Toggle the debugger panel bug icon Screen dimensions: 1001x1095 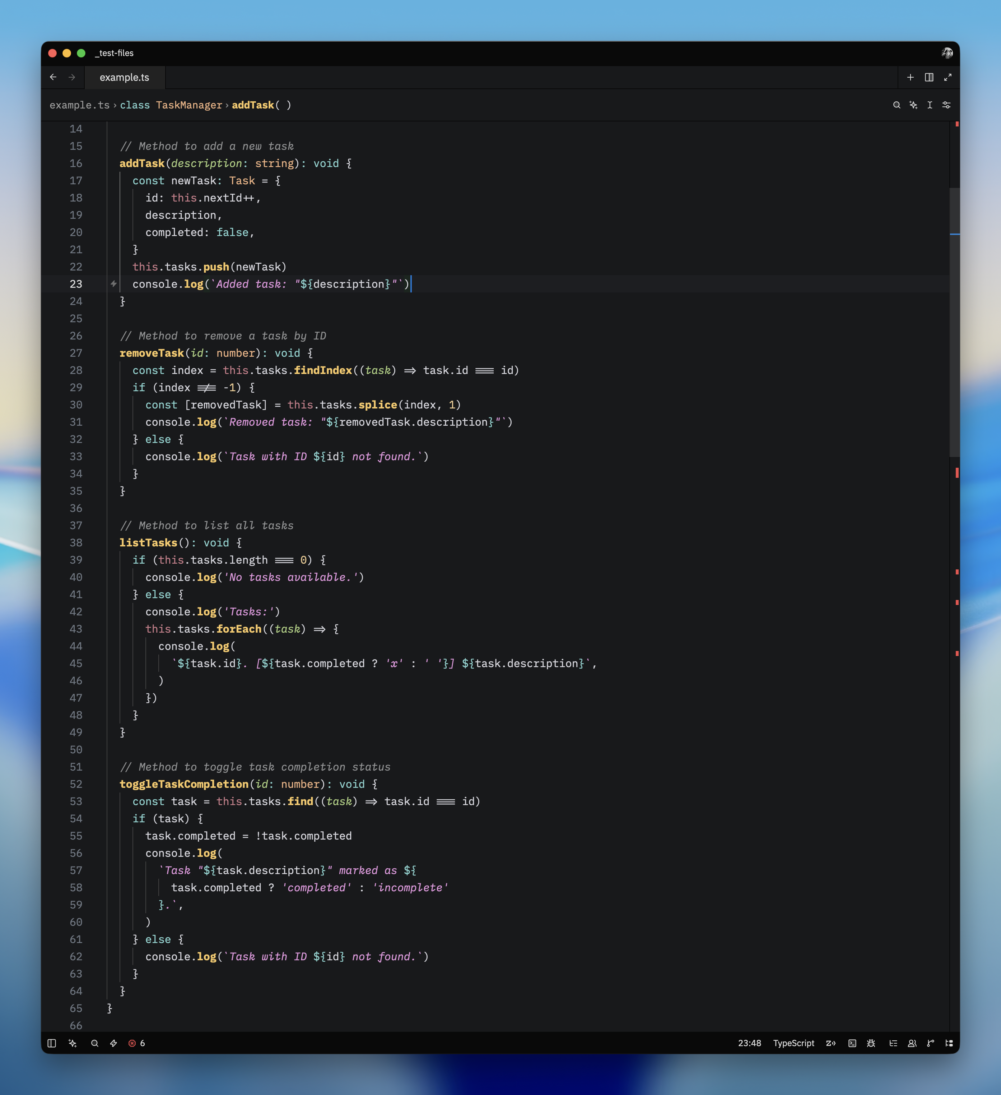(x=871, y=1043)
